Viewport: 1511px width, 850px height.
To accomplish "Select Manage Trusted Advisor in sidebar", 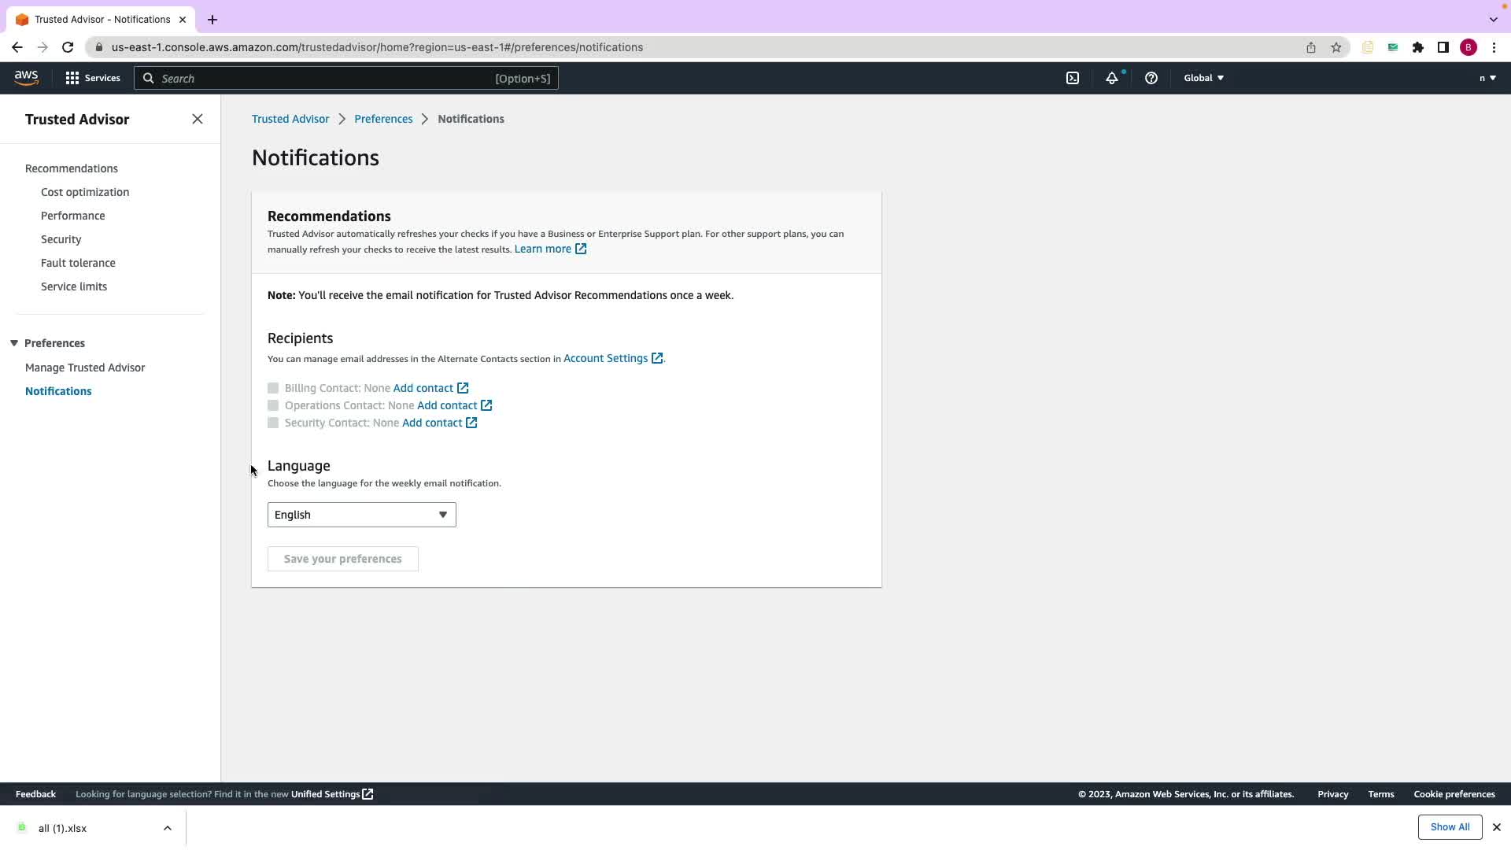I will (x=85, y=368).
